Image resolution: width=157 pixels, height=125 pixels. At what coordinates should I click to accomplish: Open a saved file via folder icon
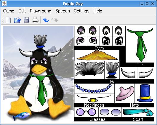coord(17,20)
